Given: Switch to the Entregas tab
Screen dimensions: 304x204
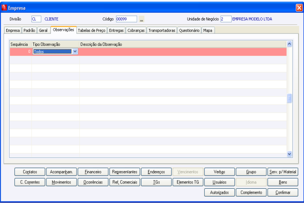Looking at the screenshot, I should pos(116,31).
